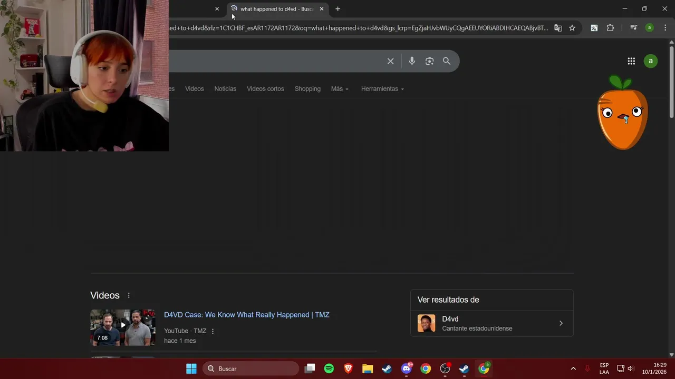Open options next to the Videos heading
The width and height of the screenshot is (675, 379).
click(129, 295)
